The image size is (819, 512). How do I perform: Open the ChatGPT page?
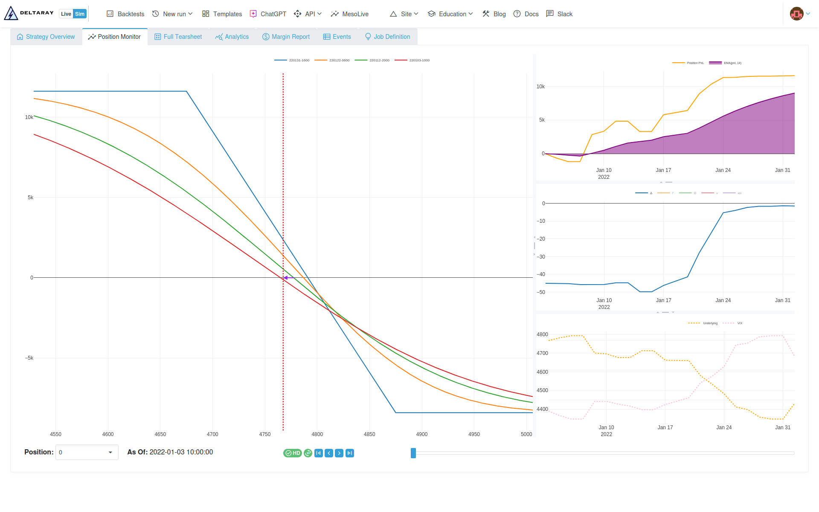click(268, 14)
